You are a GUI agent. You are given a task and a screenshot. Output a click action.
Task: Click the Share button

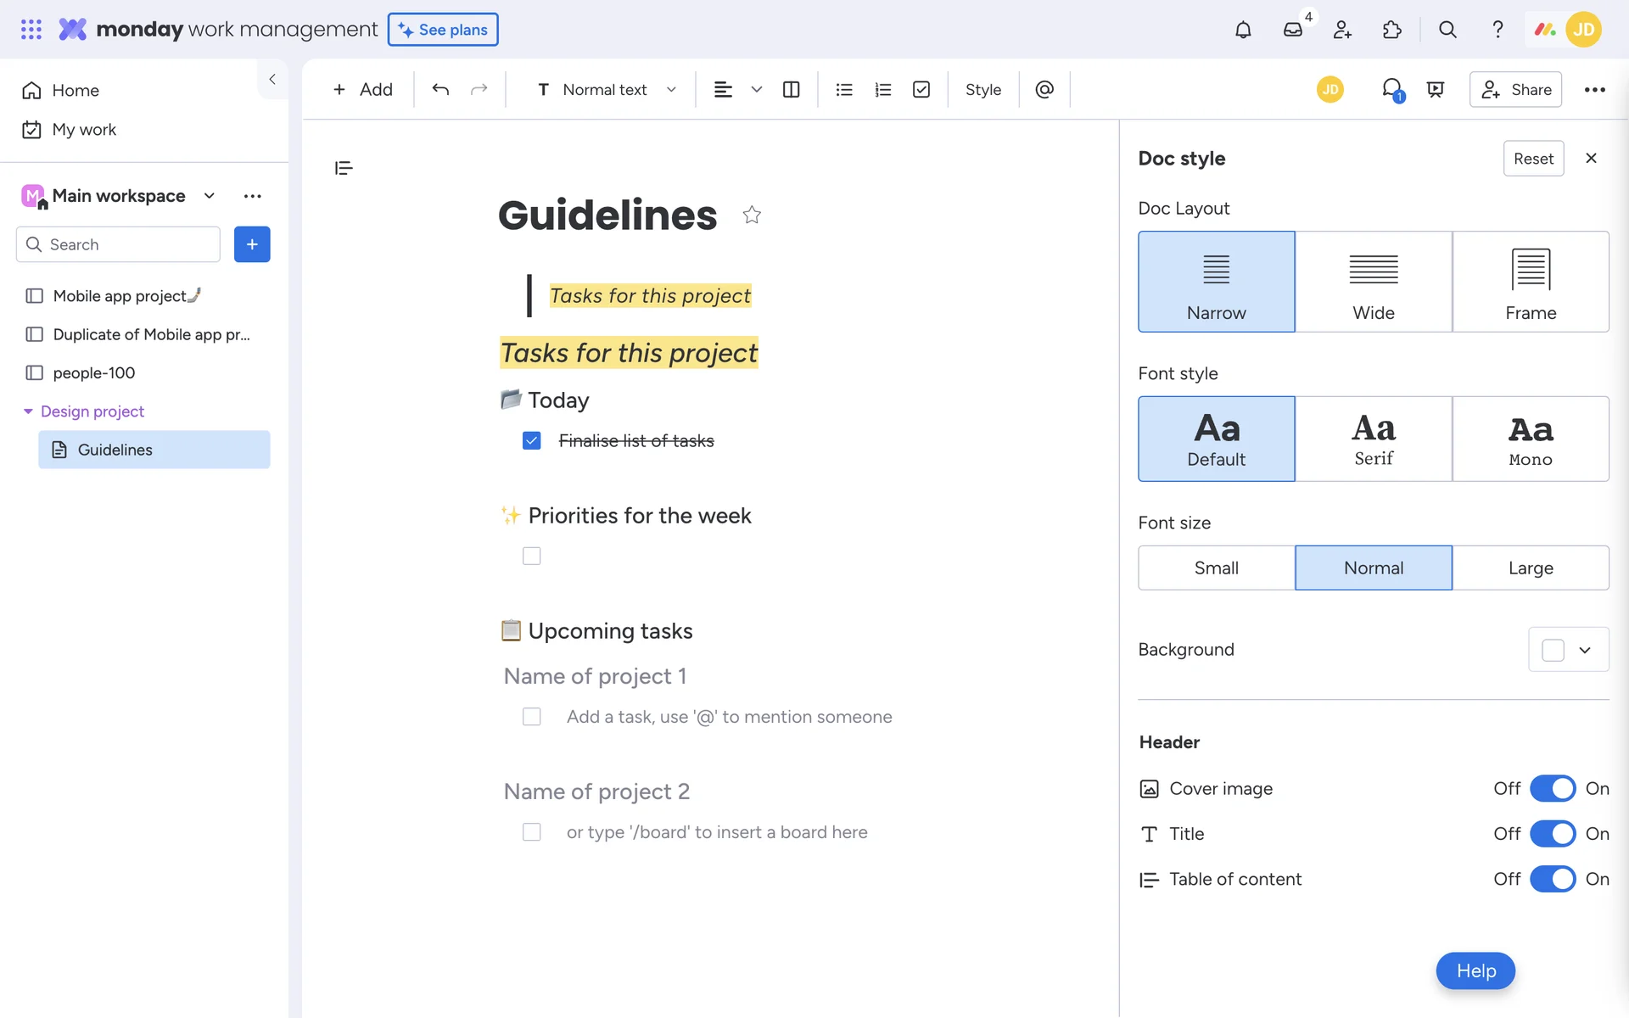coord(1516,89)
